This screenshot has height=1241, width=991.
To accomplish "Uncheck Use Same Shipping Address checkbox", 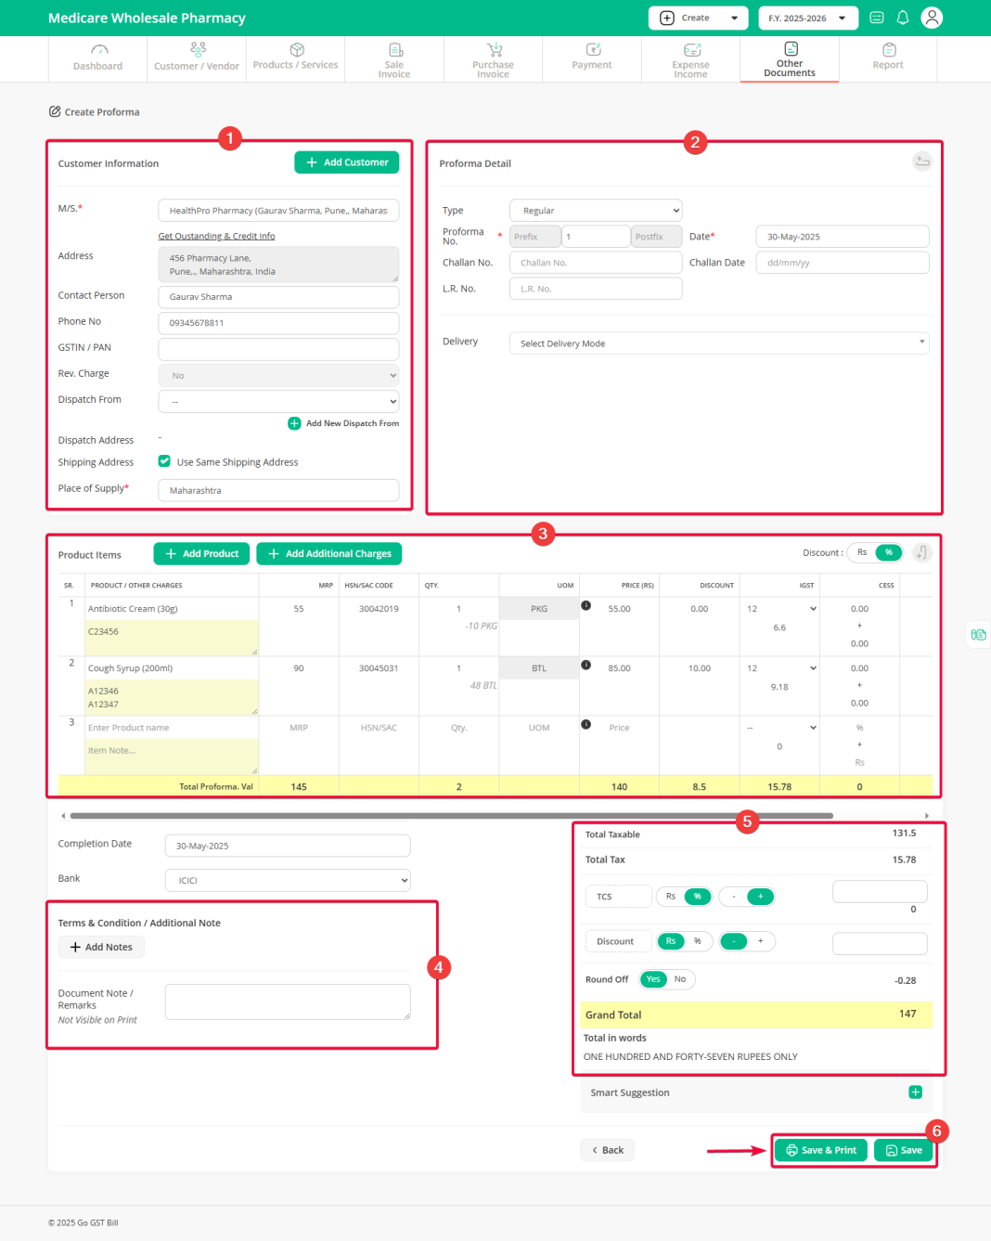I will (x=164, y=461).
